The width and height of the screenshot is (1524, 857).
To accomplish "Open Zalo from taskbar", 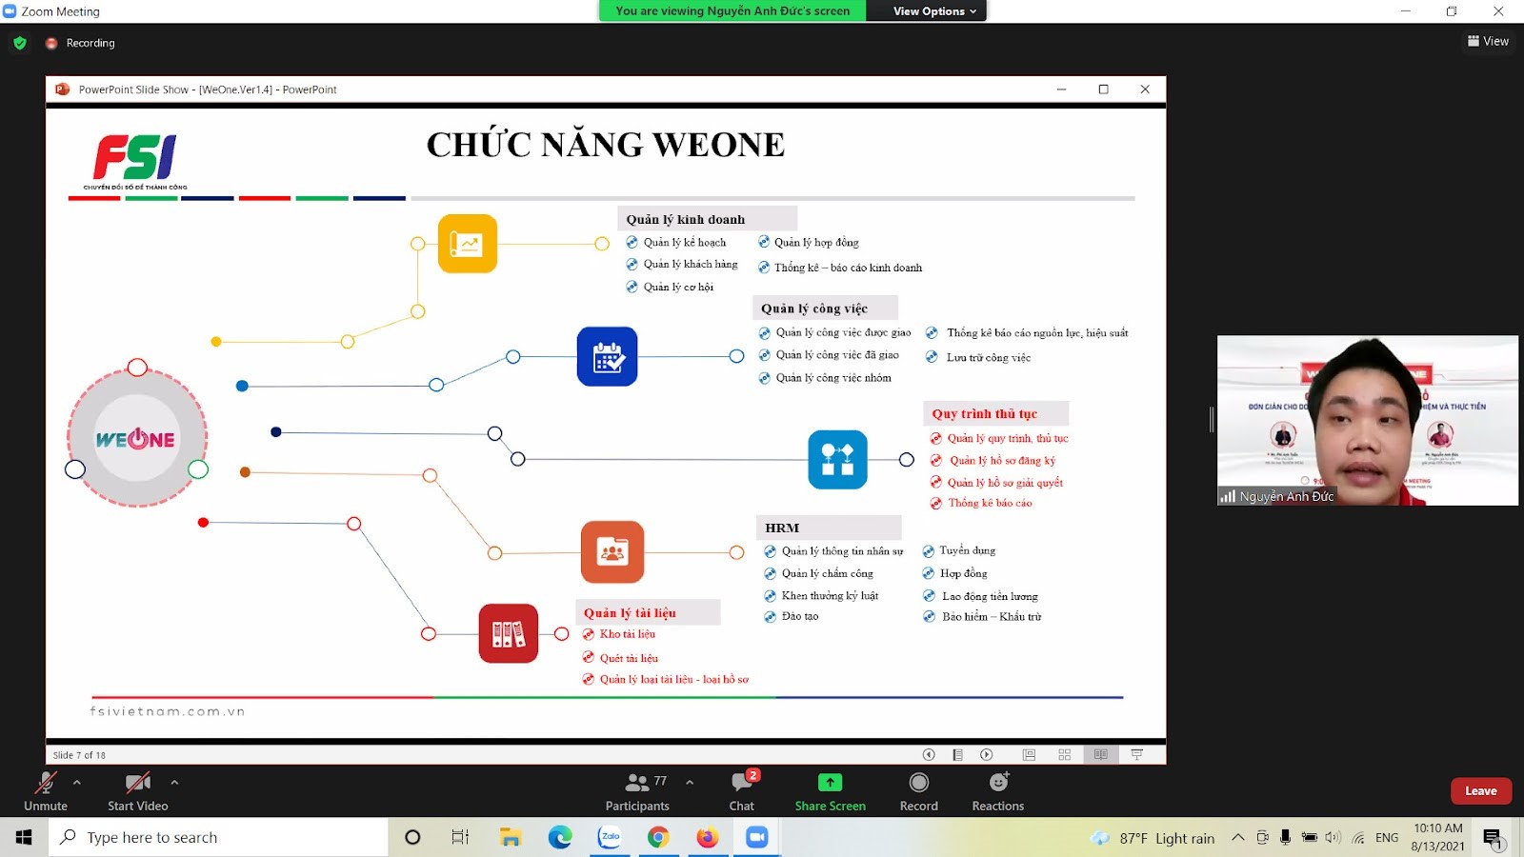I will point(610,837).
